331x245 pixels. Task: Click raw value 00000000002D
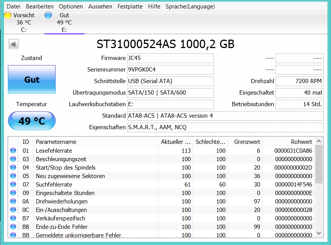coord(293,167)
